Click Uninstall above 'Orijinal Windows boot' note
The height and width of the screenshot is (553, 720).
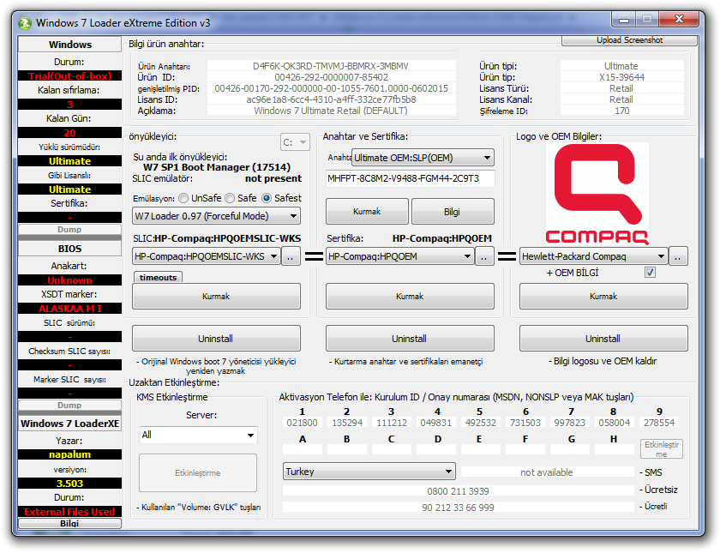pyautogui.click(x=216, y=339)
